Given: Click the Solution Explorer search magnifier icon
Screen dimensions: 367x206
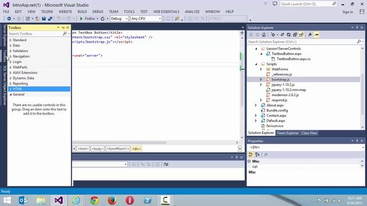Looking at the screenshot, I should 358,42.
